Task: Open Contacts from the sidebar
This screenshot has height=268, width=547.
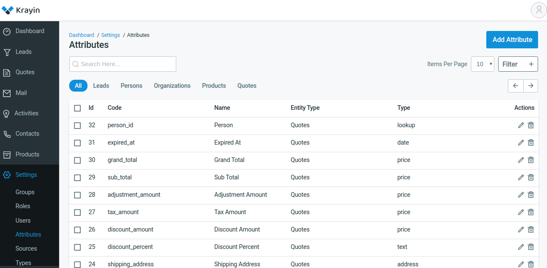Action: pyautogui.click(x=7, y=134)
